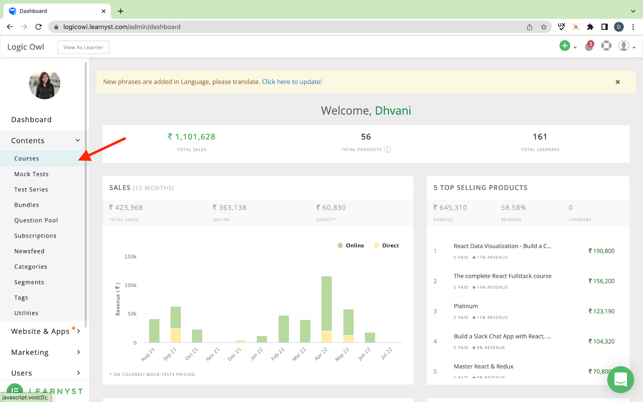The image size is (643, 402).
Task: Open Segments in sidebar
Action: (x=29, y=282)
